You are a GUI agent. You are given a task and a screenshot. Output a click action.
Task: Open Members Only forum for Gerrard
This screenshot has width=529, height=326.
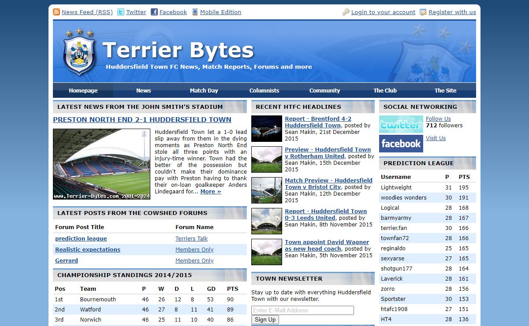[x=194, y=260]
